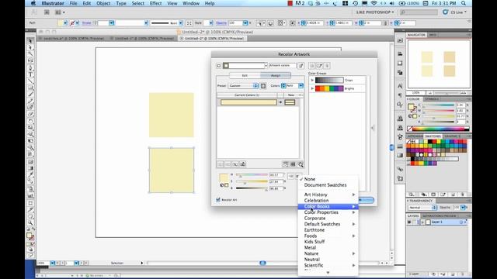This screenshot has width=497, height=279.
Task: Select the Rotate tool
Action: tap(30, 121)
